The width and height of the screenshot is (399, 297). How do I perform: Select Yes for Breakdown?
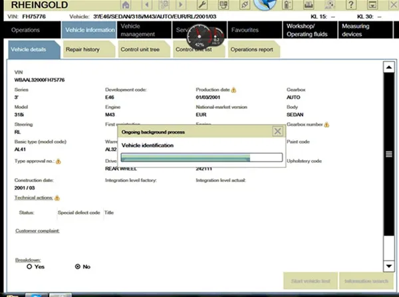point(29,266)
